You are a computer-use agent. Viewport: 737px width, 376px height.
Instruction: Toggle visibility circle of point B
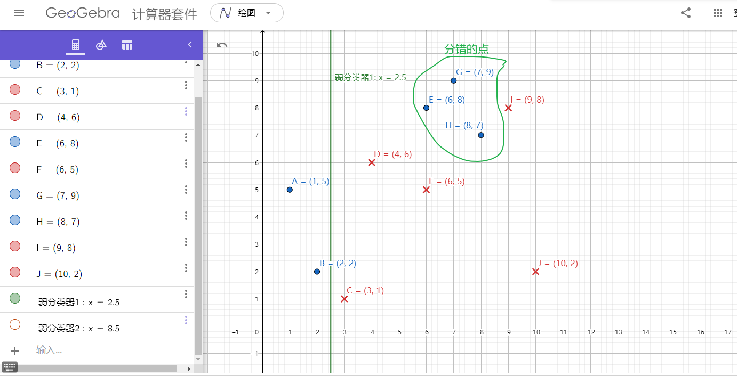(x=15, y=64)
